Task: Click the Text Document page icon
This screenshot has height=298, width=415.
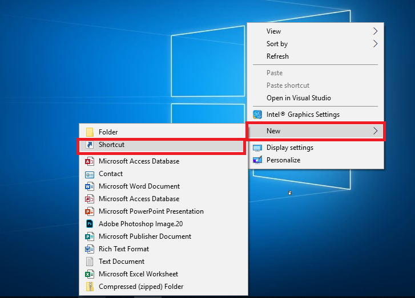Action: pos(90,262)
